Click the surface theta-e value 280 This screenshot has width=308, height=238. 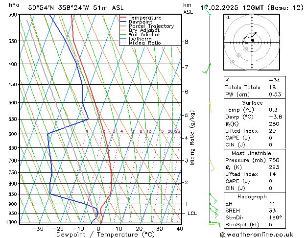pos(274,124)
